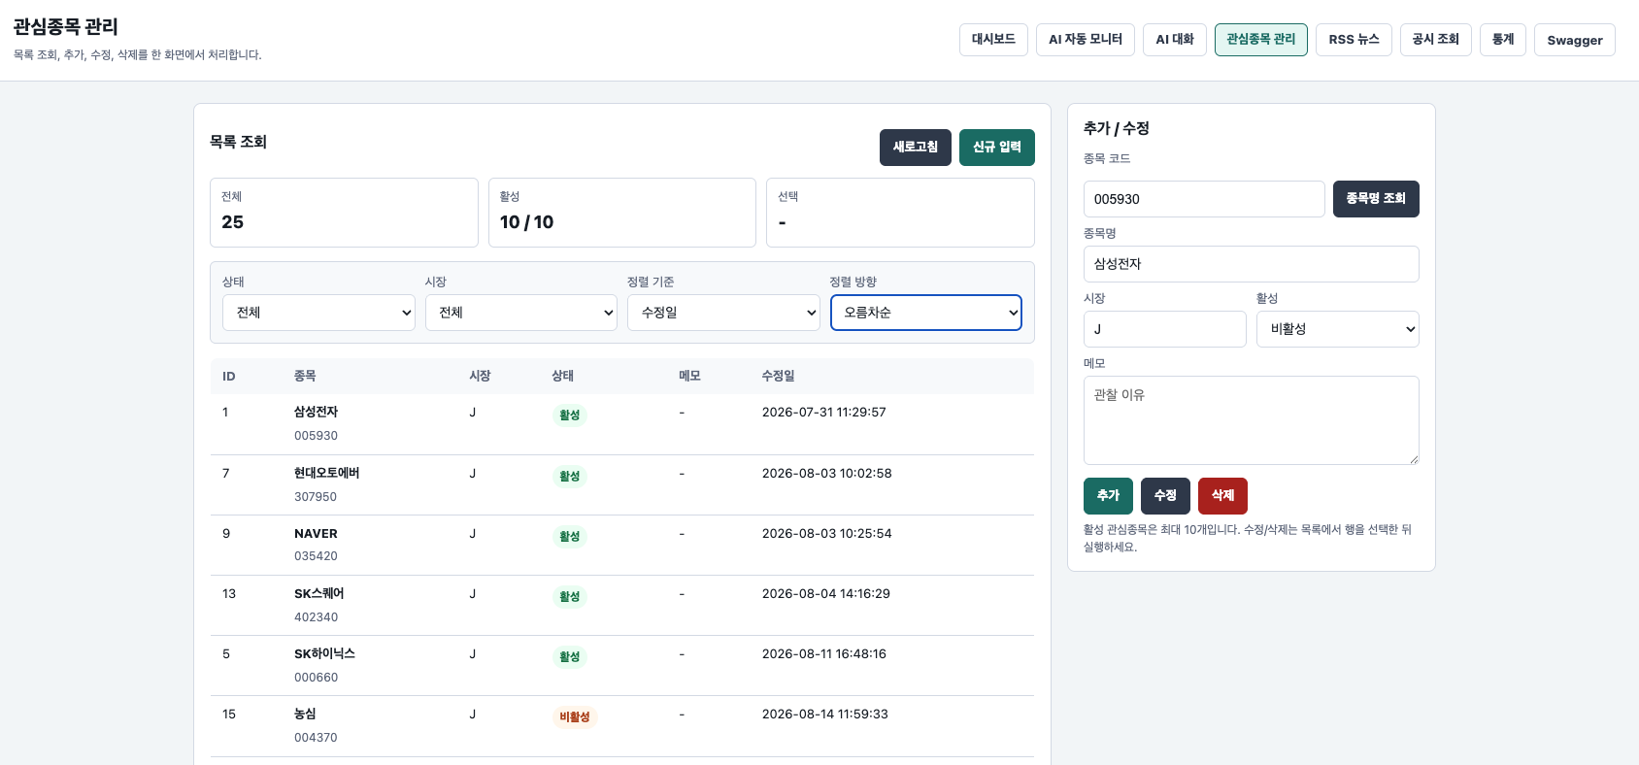Image resolution: width=1639 pixels, height=765 pixels.
Task: Open the 정렬 기준 dropdown
Action: coord(723,313)
